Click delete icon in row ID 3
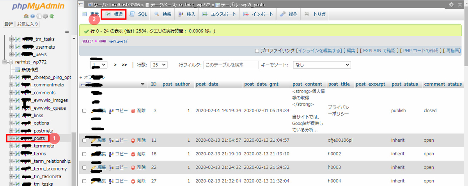 (133, 111)
